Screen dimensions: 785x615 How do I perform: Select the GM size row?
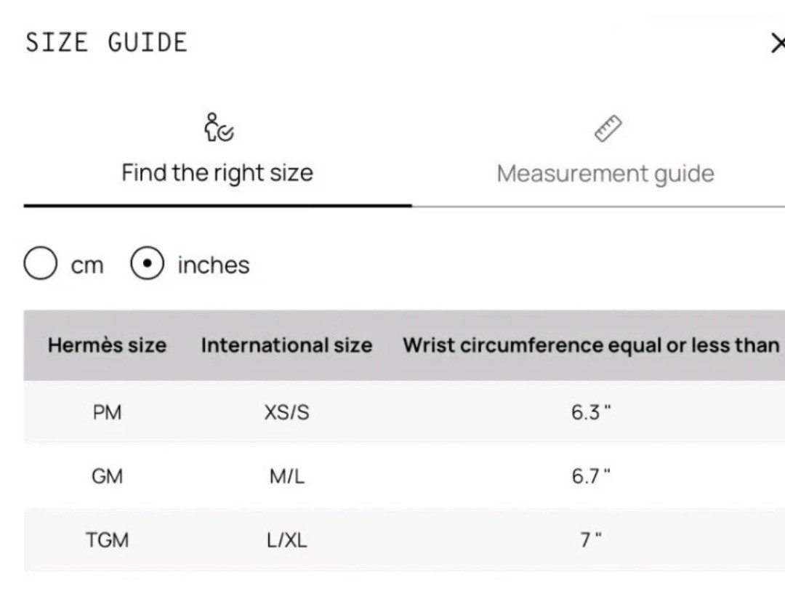click(x=404, y=475)
